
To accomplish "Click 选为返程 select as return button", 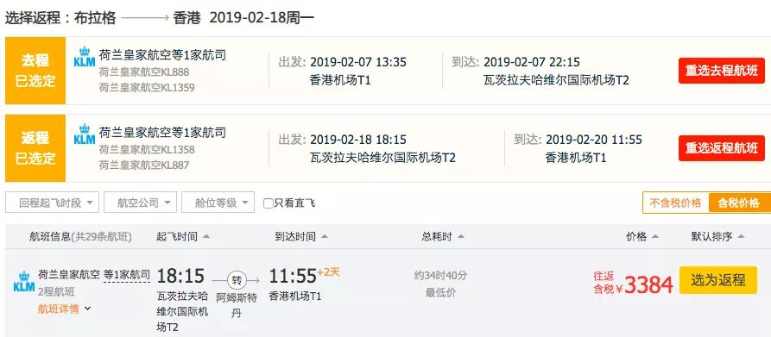I will click(x=718, y=280).
